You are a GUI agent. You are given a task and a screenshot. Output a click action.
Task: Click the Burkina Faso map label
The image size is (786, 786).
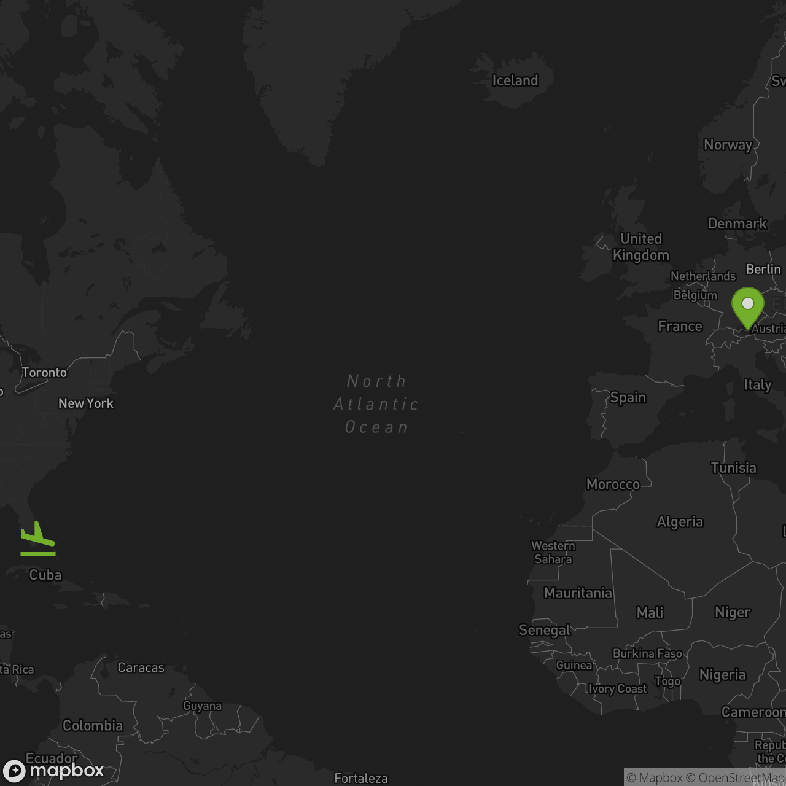648,653
